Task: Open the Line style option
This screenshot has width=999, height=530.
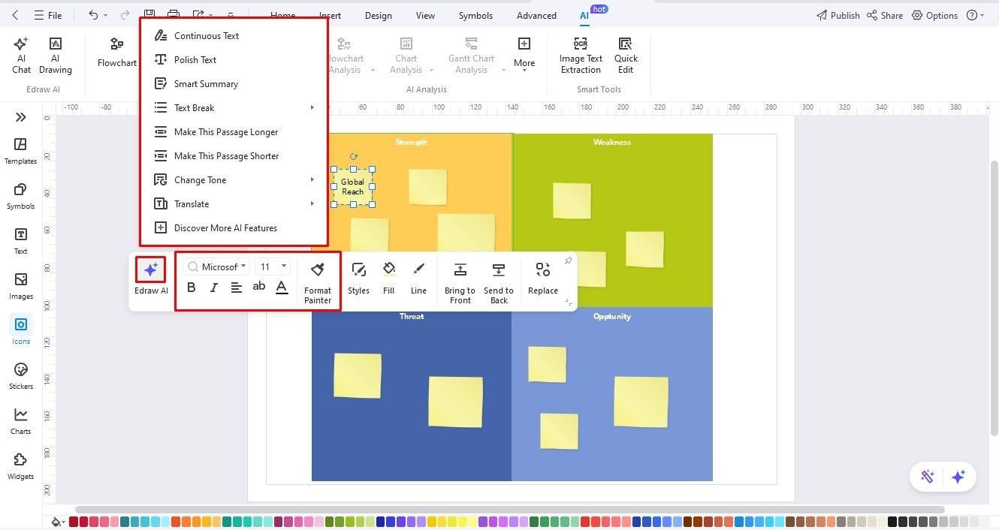Action: (x=418, y=278)
